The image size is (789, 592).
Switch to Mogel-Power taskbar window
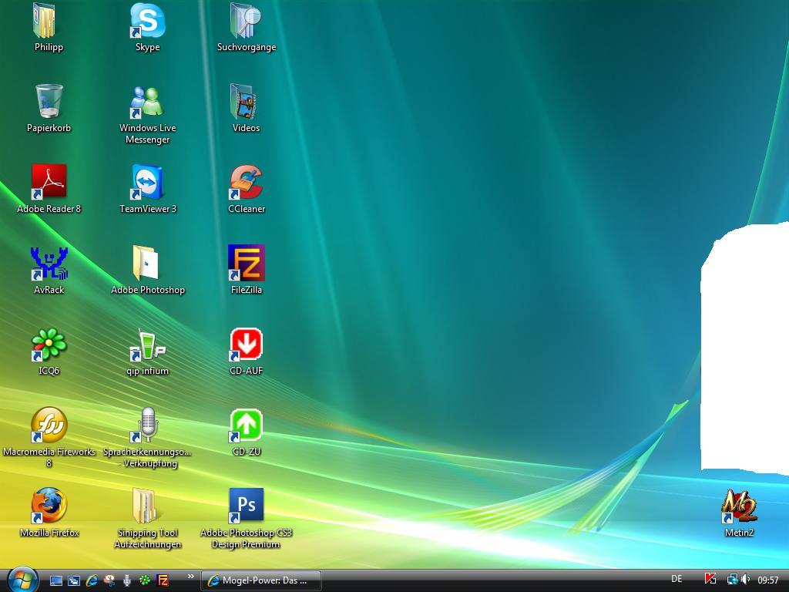(x=261, y=580)
